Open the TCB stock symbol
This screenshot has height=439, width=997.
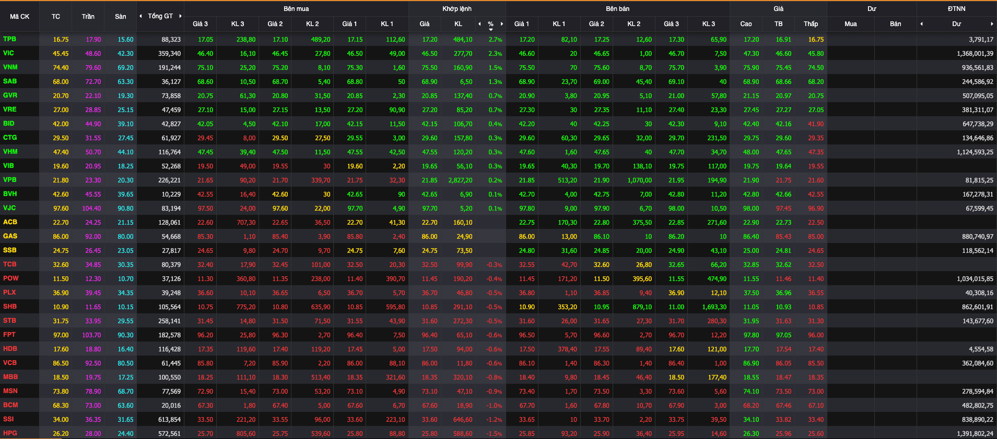click(9, 264)
